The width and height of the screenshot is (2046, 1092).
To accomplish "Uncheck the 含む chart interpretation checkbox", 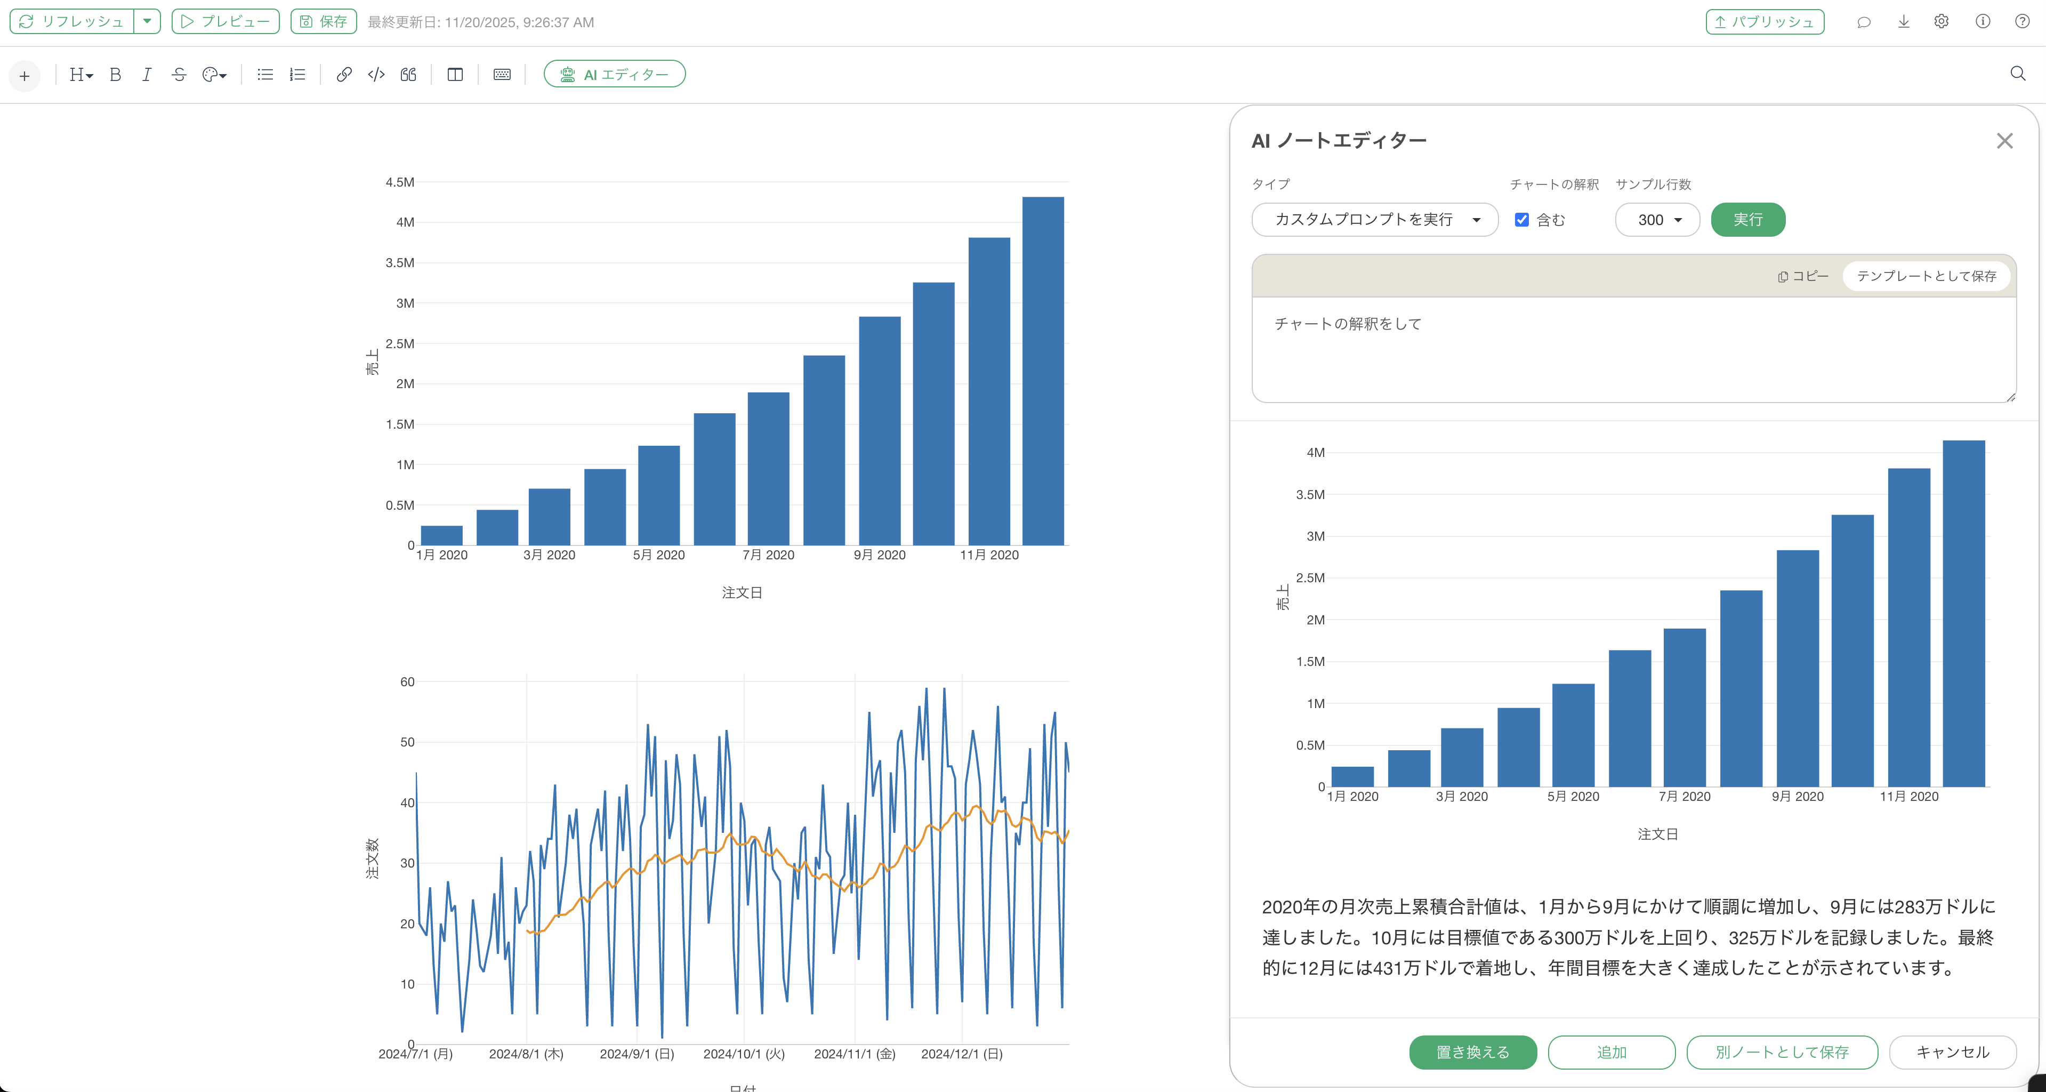I will [x=1522, y=220].
